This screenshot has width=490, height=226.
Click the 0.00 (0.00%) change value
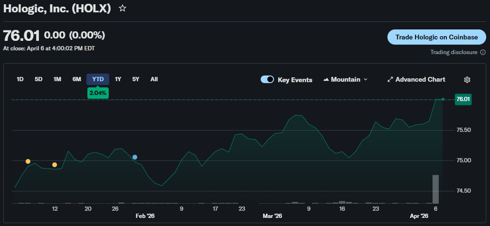coord(75,35)
